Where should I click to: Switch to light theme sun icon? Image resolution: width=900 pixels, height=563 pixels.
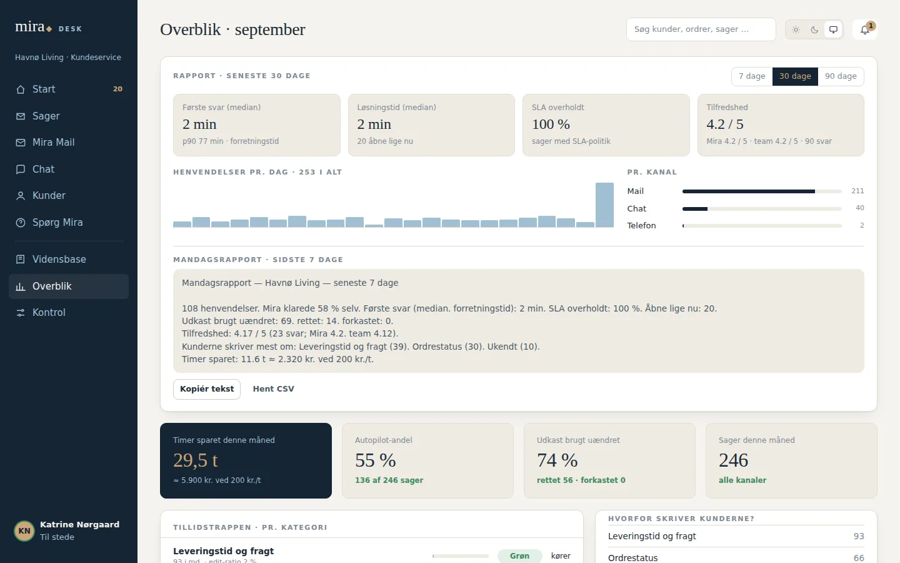796,29
